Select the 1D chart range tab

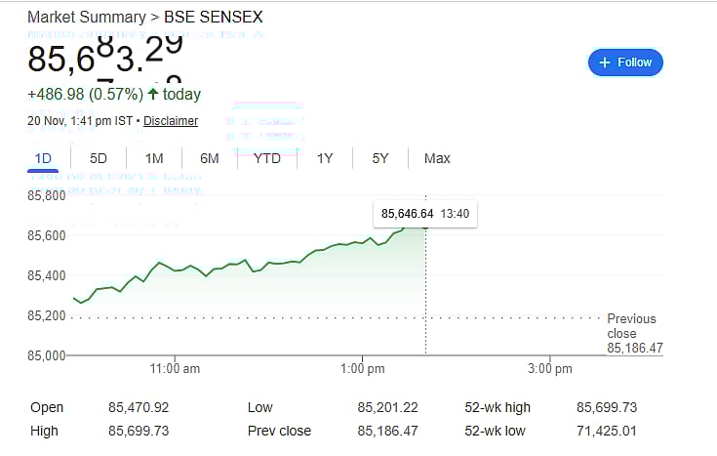43,158
